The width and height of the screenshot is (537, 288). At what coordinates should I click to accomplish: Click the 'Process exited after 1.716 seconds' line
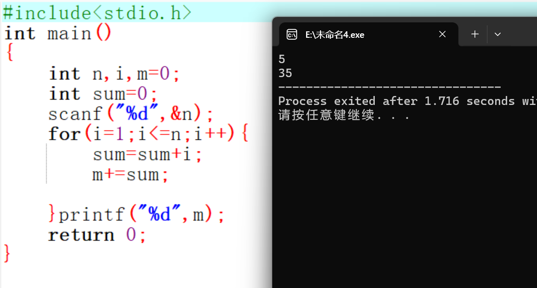tap(407, 101)
